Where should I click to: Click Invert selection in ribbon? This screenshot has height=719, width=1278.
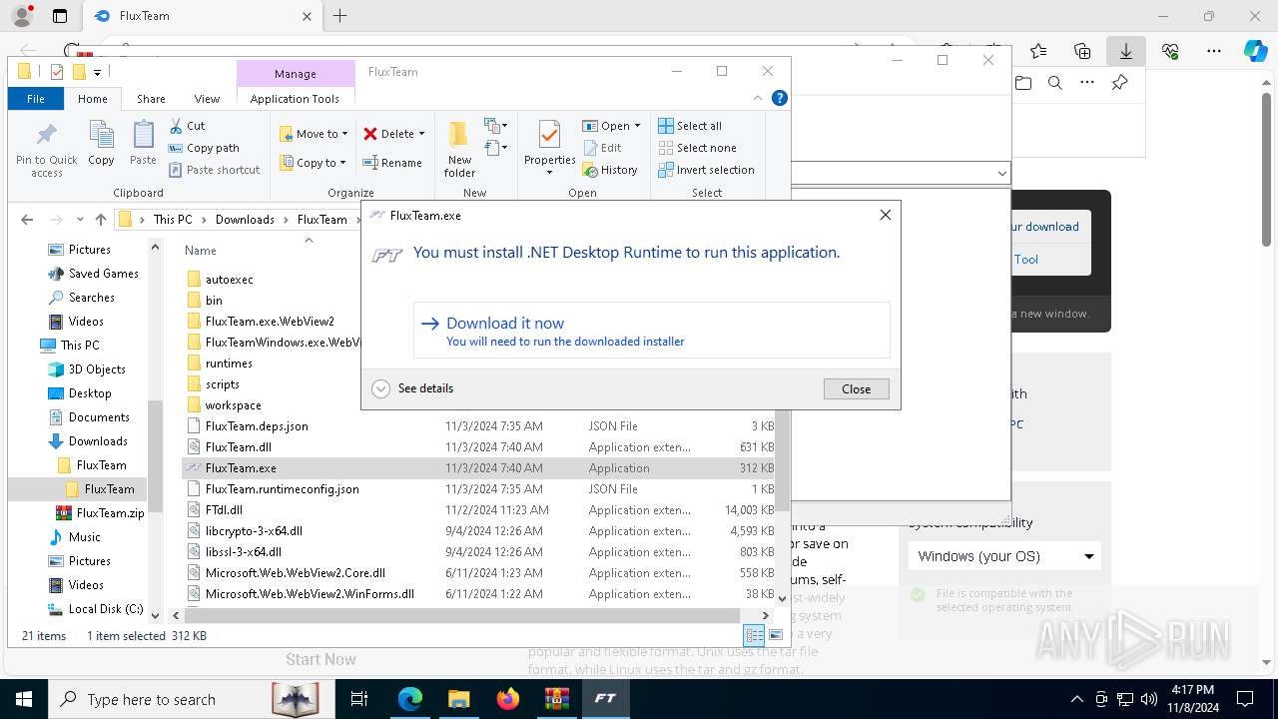point(706,170)
